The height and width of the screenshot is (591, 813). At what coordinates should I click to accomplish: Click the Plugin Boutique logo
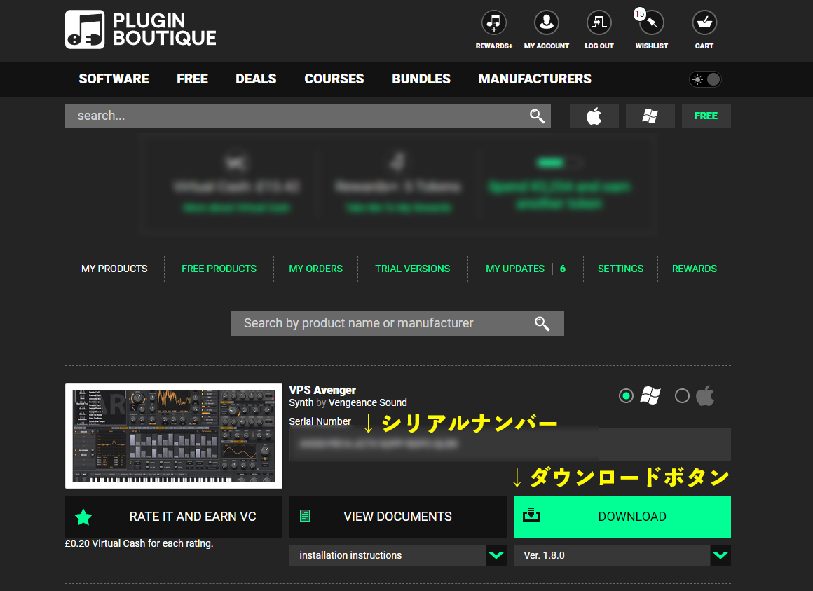point(140,29)
